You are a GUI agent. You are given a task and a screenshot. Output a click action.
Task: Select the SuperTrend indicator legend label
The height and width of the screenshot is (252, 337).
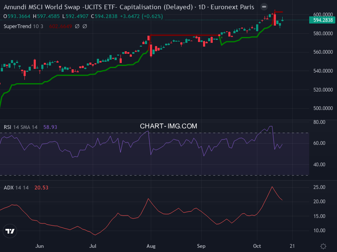click(x=17, y=26)
